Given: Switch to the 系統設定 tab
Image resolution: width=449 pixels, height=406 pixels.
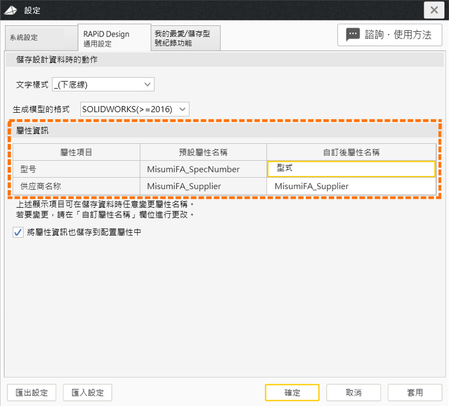Looking at the screenshot, I should pyautogui.click(x=35, y=38).
